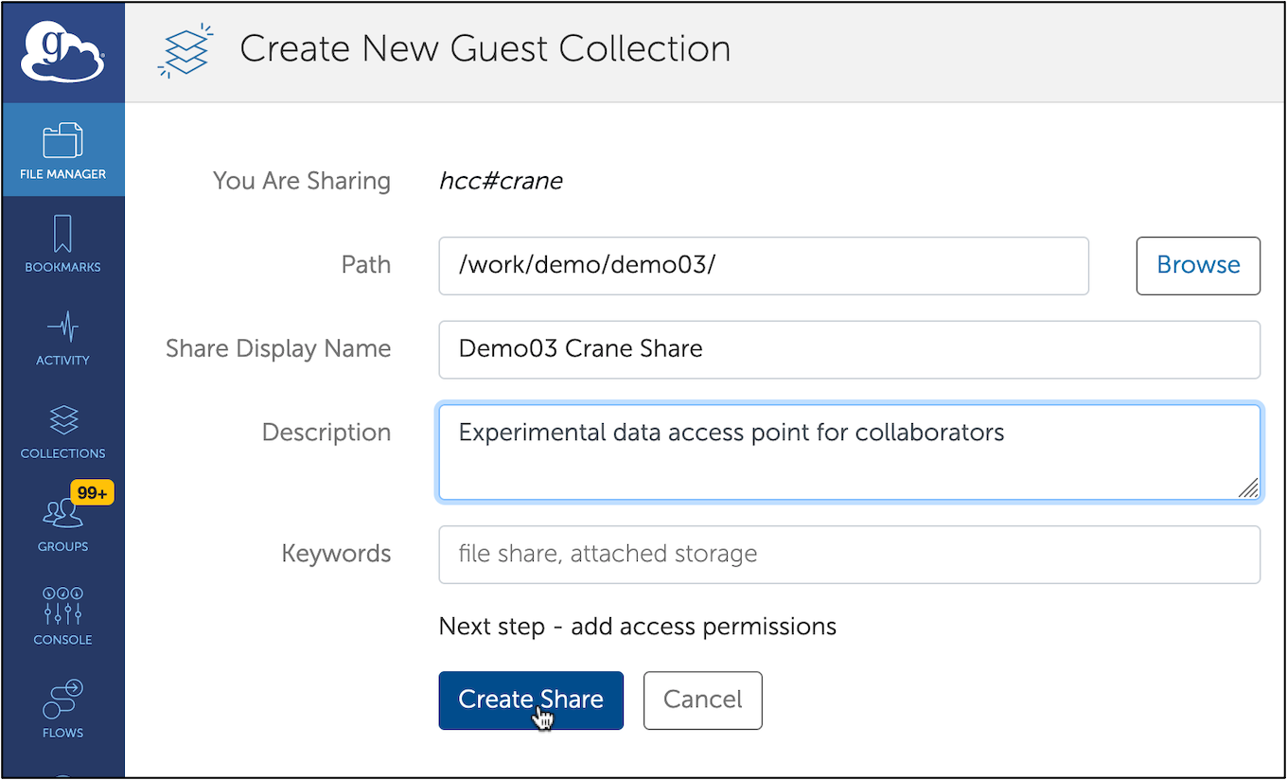Focus the Share Display Name field
1287x780 pixels.
[x=849, y=349]
